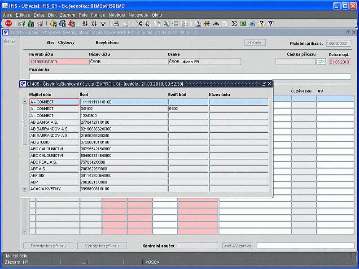Screen dimensions: 359x269
Task: Select the ABF SIS owner cell
Action: click(x=54, y=175)
